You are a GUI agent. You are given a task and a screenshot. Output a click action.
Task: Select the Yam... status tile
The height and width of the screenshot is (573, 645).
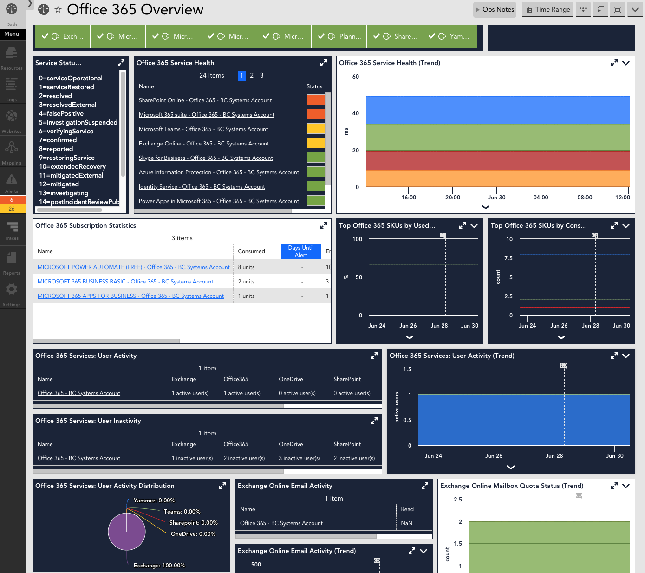click(450, 36)
